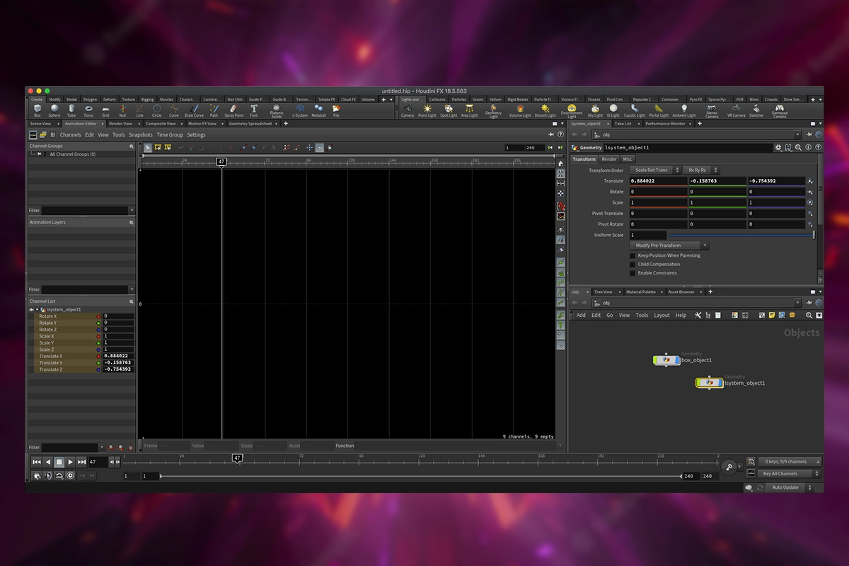Image resolution: width=849 pixels, height=566 pixels.
Task: Create a Spray Paint tool stroke
Action: [x=233, y=109]
